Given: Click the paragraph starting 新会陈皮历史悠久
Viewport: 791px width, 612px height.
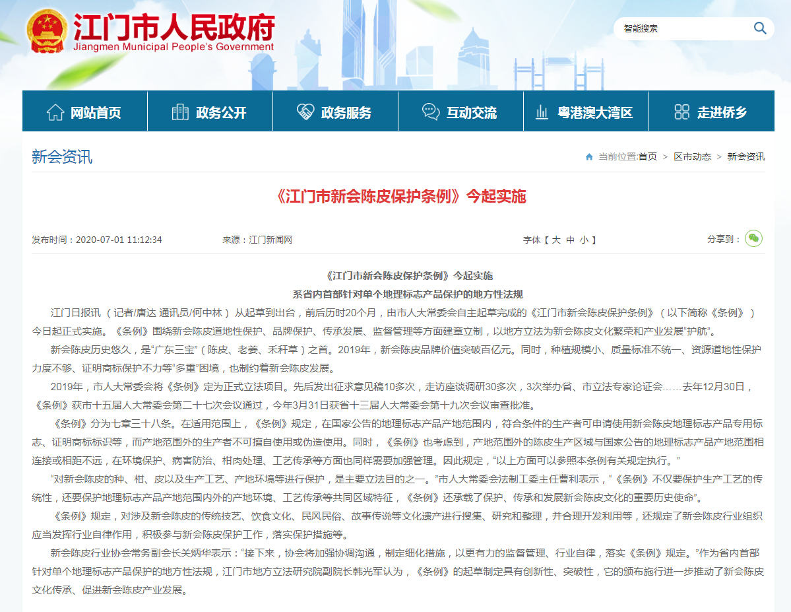Looking at the screenshot, I should (x=398, y=359).
